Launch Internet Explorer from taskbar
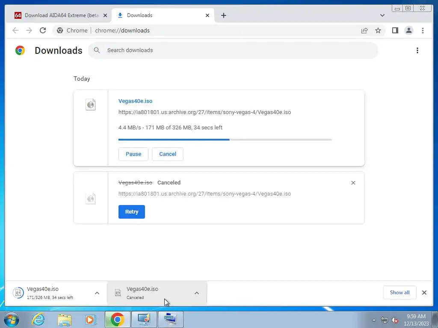Viewport: 438px width, 328px height. [x=38, y=319]
